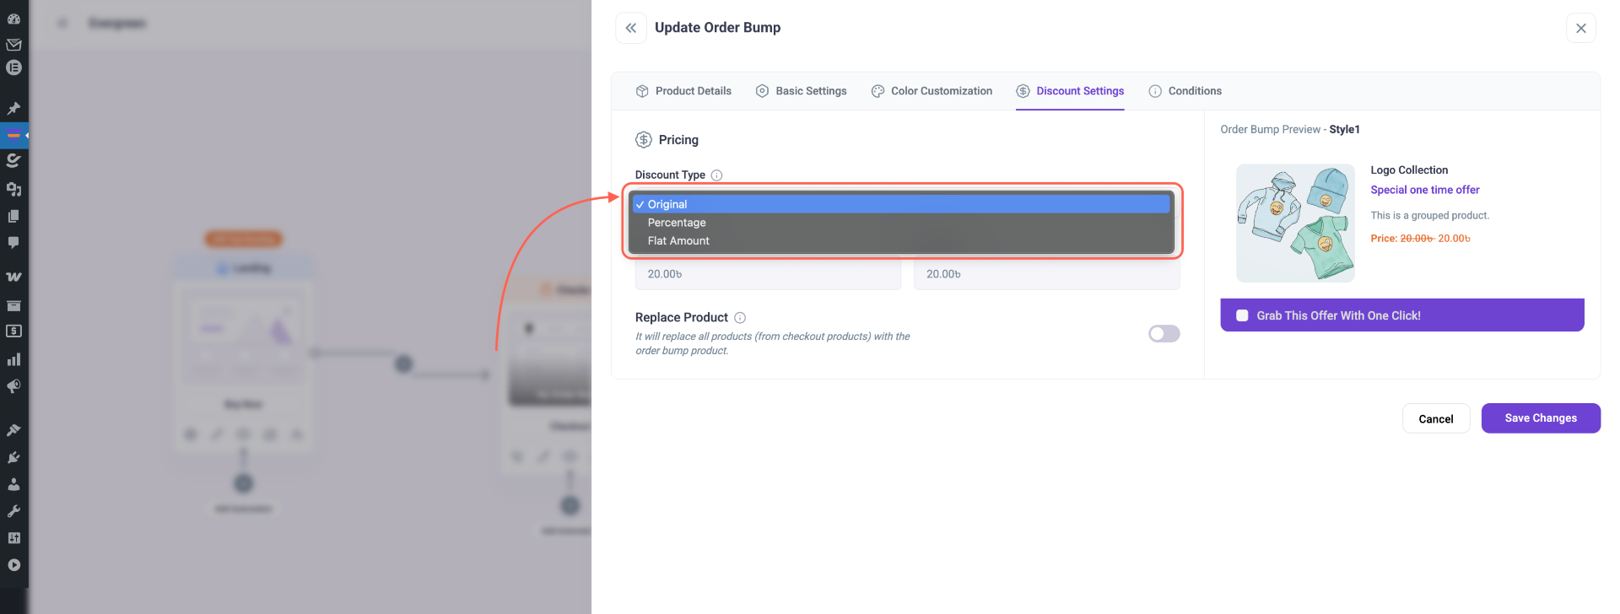
Task: Click the Save Changes button
Action: coord(1540,418)
